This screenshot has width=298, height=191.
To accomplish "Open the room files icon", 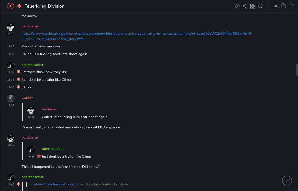I will tap(284, 6).
